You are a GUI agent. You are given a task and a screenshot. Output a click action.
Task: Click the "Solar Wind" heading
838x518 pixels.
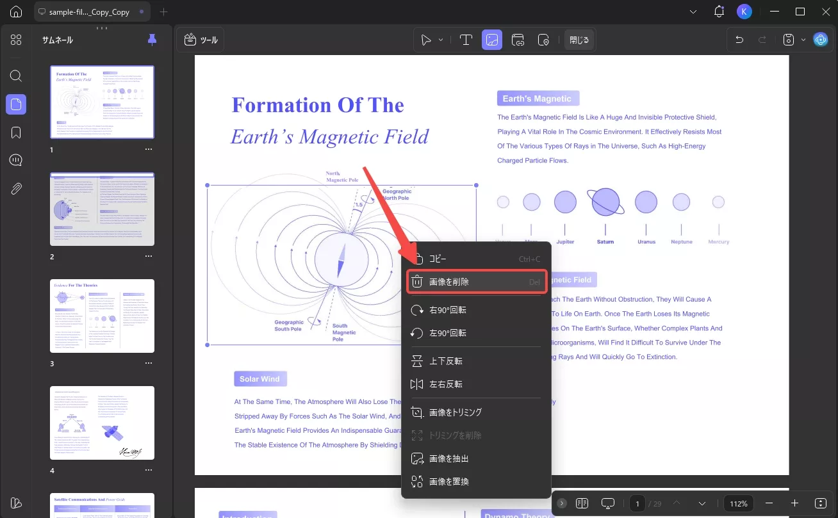click(x=259, y=379)
